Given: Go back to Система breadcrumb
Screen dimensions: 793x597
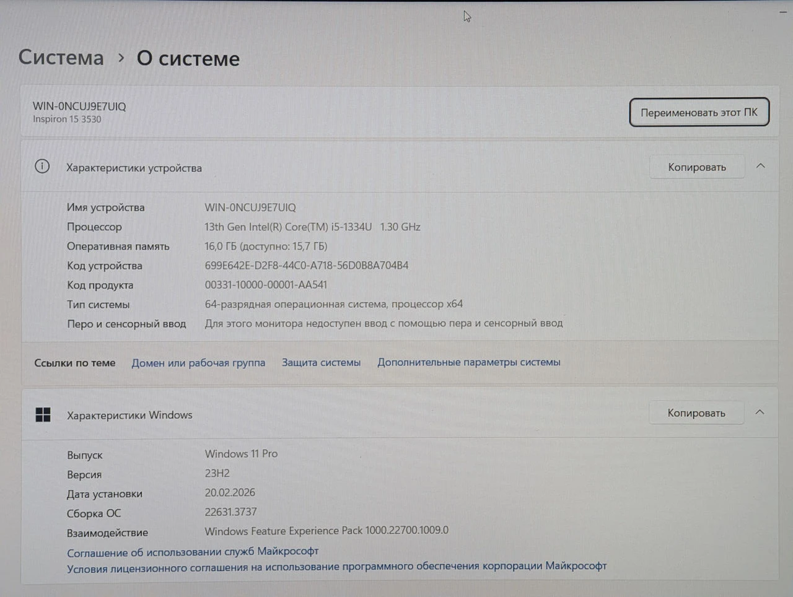Looking at the screenshot, I should coord(61,57).
